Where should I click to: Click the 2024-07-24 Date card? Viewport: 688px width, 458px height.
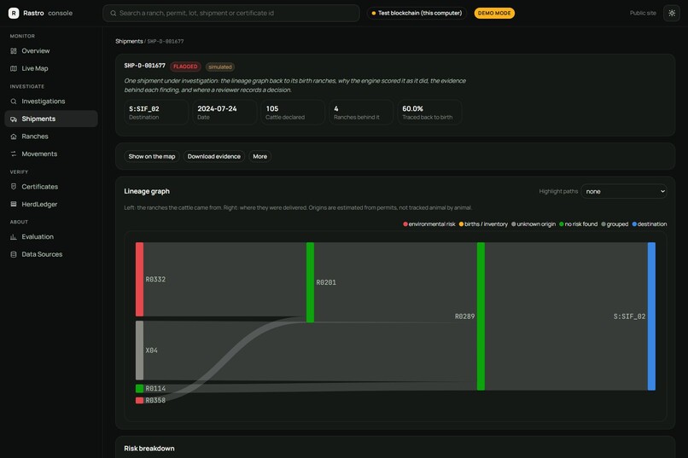[x=224, y=113]
